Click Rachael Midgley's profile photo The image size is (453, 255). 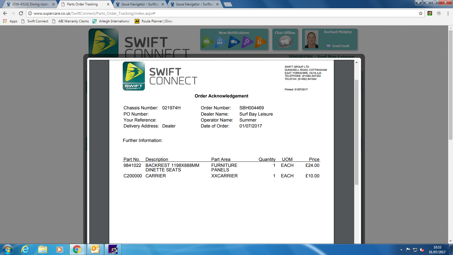coord(311,39)
